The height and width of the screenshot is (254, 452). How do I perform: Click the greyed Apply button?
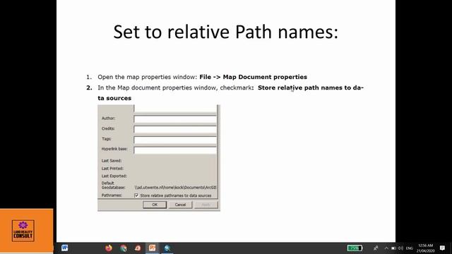206,205
